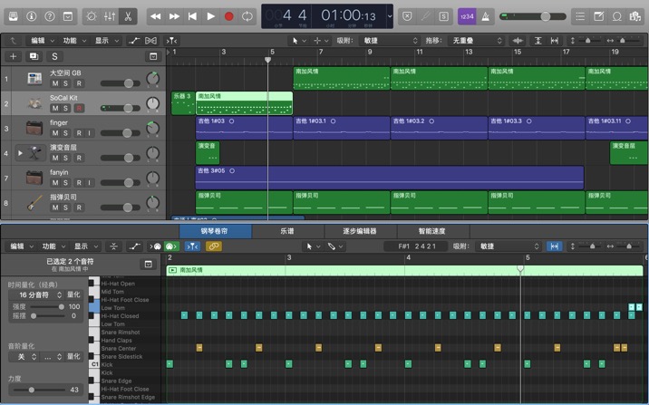This screenshot has width=649, height=405.
Task: Click the Record button in transport
Action: pos(228,16)
